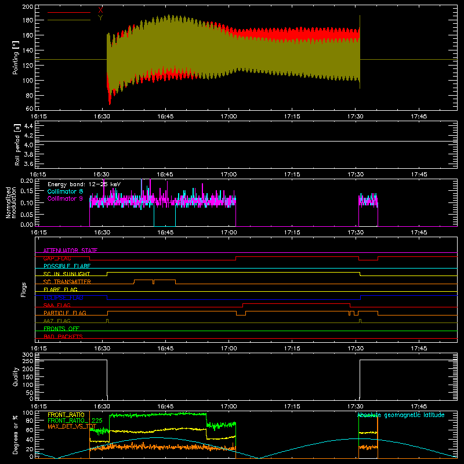Click the 'Quality' vertical axis title
The height and width of the screenshot is (464, 464).
(x=16, y=376)
